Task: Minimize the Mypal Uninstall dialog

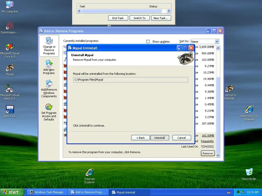Action: [x=179, y=48]
